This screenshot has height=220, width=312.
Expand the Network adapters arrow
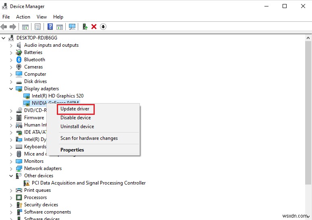[11, 169]
